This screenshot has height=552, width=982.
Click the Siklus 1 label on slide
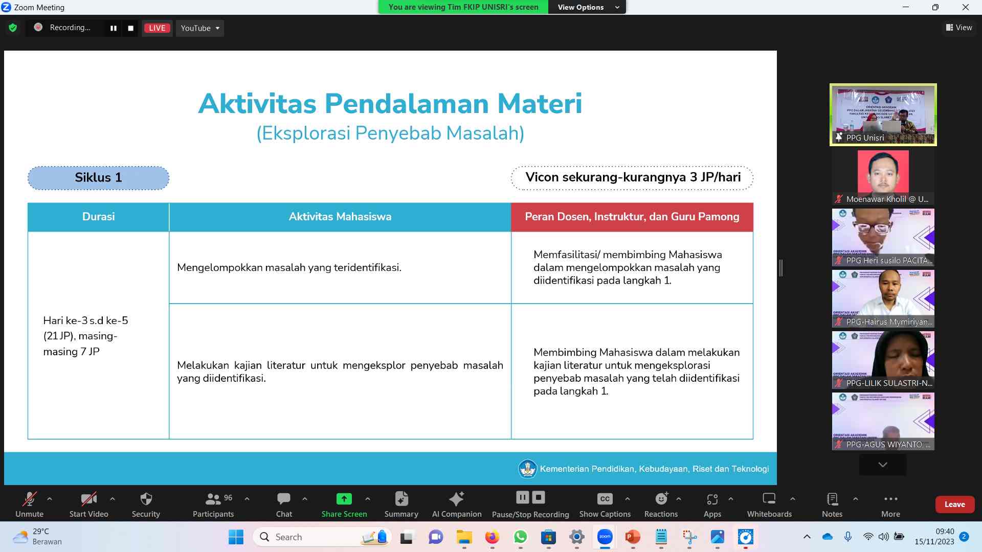(x=98, y=178)
